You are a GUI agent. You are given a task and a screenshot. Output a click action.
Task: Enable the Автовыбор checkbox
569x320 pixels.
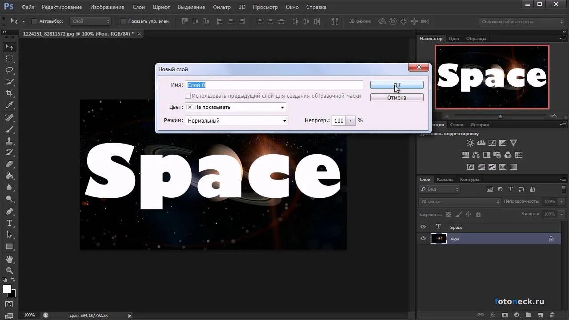point(35,21)
